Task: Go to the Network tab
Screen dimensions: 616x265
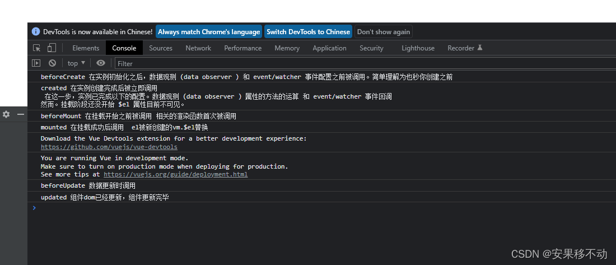Action: [x=198, y=48]
